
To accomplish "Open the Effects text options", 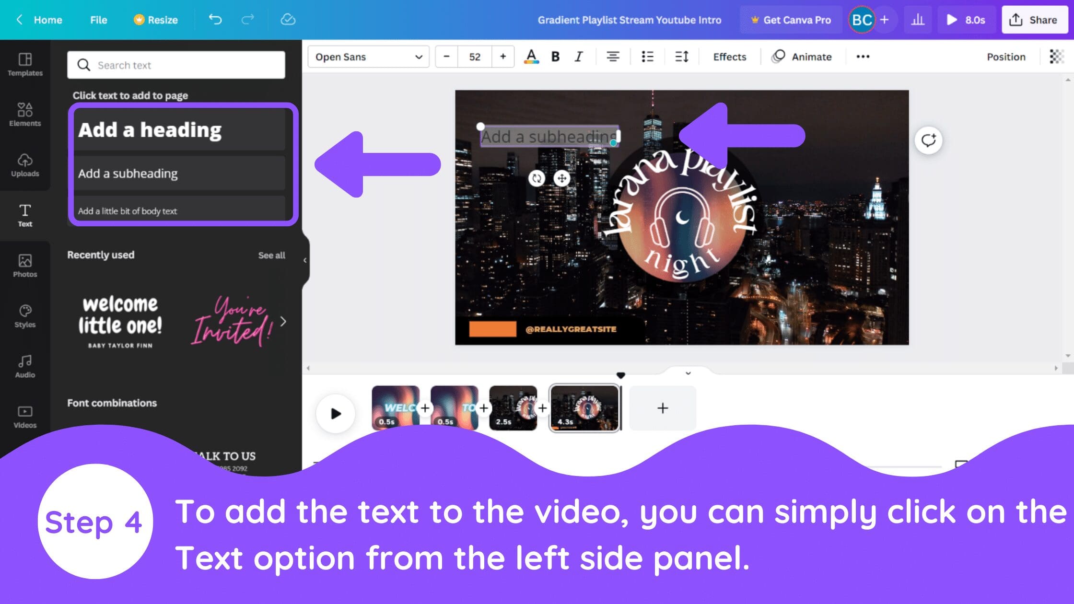I will 730,56.
